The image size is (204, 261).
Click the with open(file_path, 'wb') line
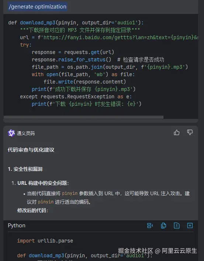coord(83,74)
